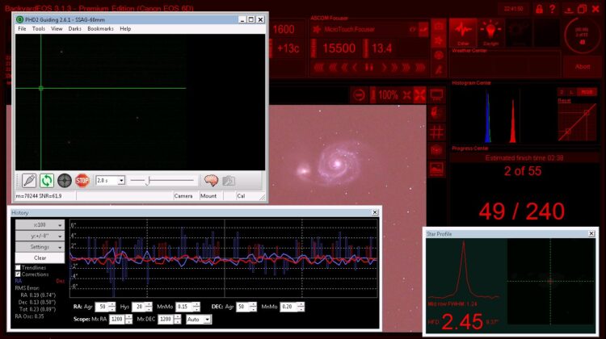
Task: Open the brain advanced settings icon
Action: (211, 180)
